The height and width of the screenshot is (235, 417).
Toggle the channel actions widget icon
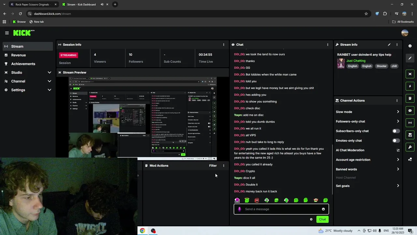tap(410, 135)
